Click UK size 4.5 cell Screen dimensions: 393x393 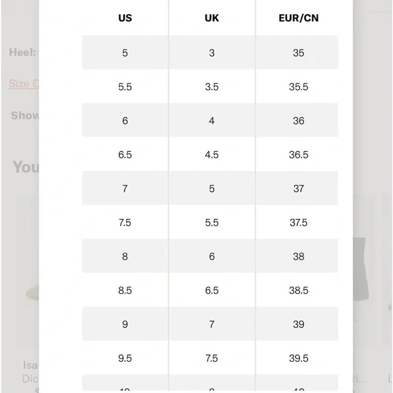pos(212,154)
